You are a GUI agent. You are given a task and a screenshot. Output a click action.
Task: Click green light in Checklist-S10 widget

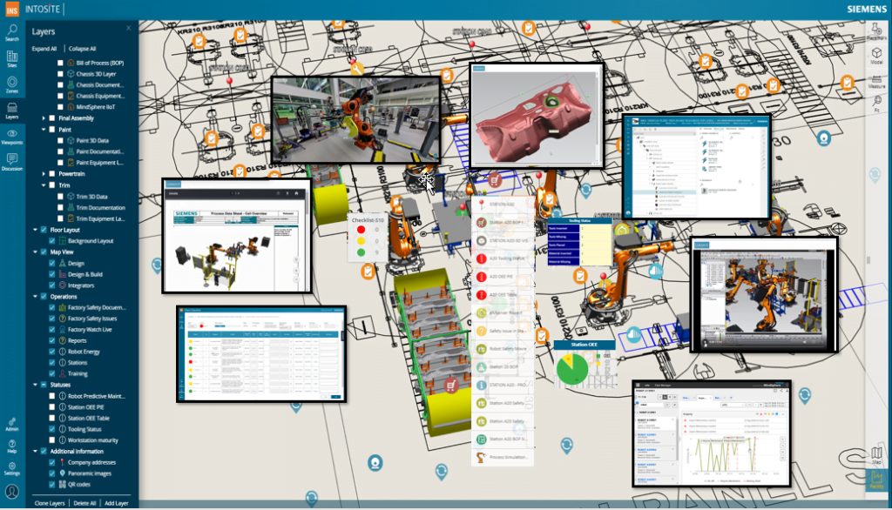click(x=361, y=252)
